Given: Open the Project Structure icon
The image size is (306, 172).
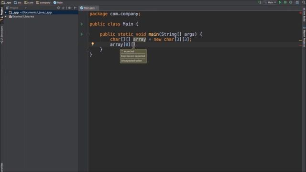Looking at the screenshot, I should [x=297, y=2].
